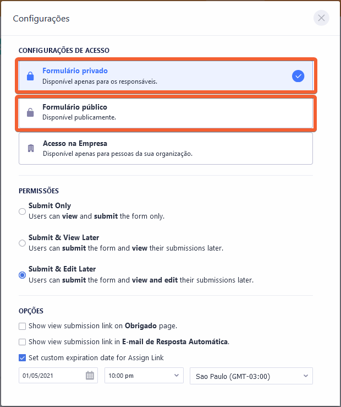This screenshot has width=341, height=407.
Task: Choose the Acesso na Empresa option
Action: (165, 148)
